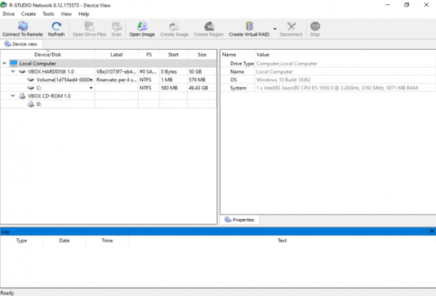Click the R-STUDIO app icon in title bar
The width and height of the screenshot is (436, 296).
pyautogui.click(x=4, y=5)
